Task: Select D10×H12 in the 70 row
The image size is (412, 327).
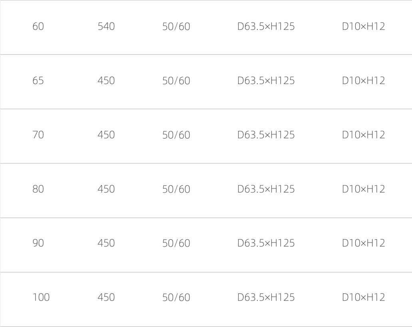Action: coord(363,135)
